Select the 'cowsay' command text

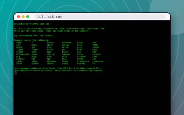pyautogui.click(x=66, y=45)
